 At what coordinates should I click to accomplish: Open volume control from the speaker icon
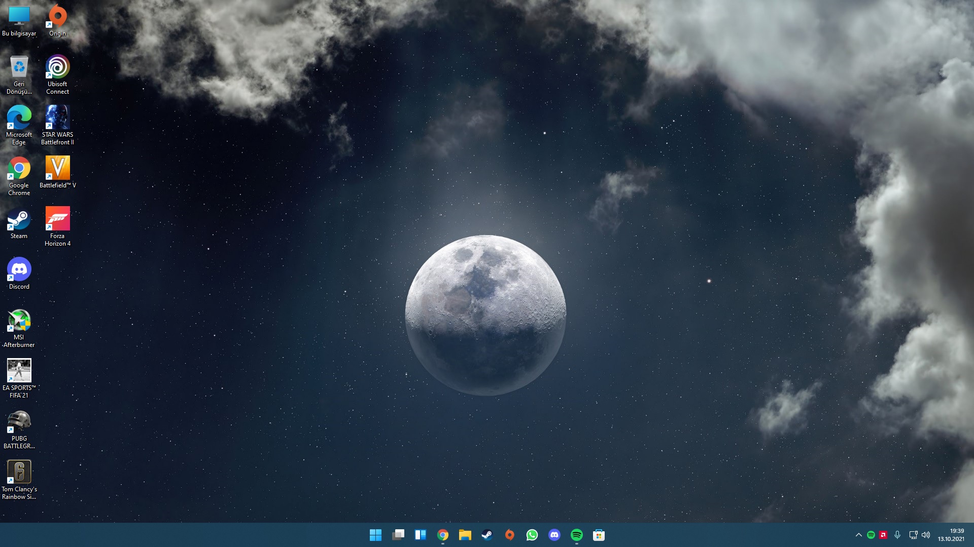(926, 535)
